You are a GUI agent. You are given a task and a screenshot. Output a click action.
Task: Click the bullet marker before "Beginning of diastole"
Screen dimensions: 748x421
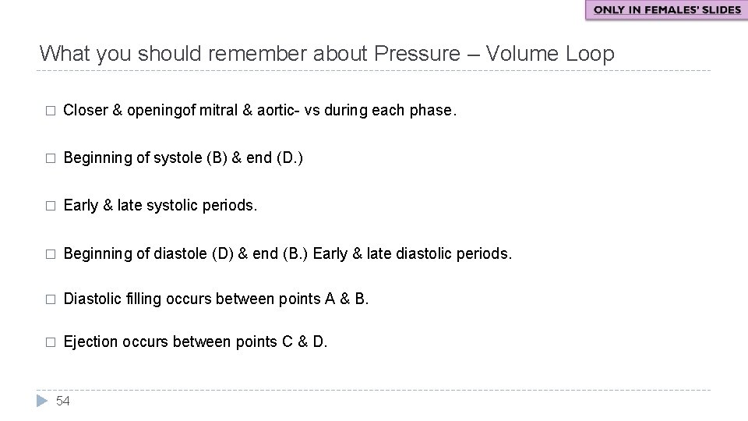pos(49,253)
